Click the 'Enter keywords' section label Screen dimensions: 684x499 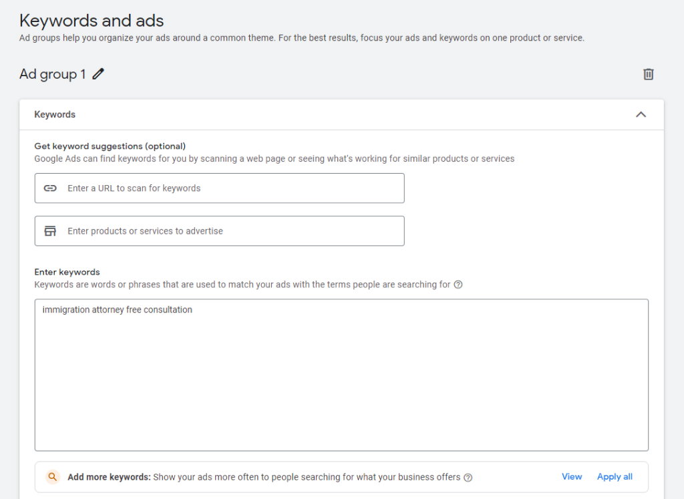[67, 273]
